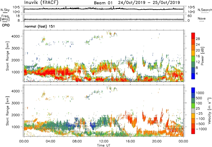Click the '04:00' time axis tick label
The width and height of the screenshot is (212, 147).
[50, 141]
